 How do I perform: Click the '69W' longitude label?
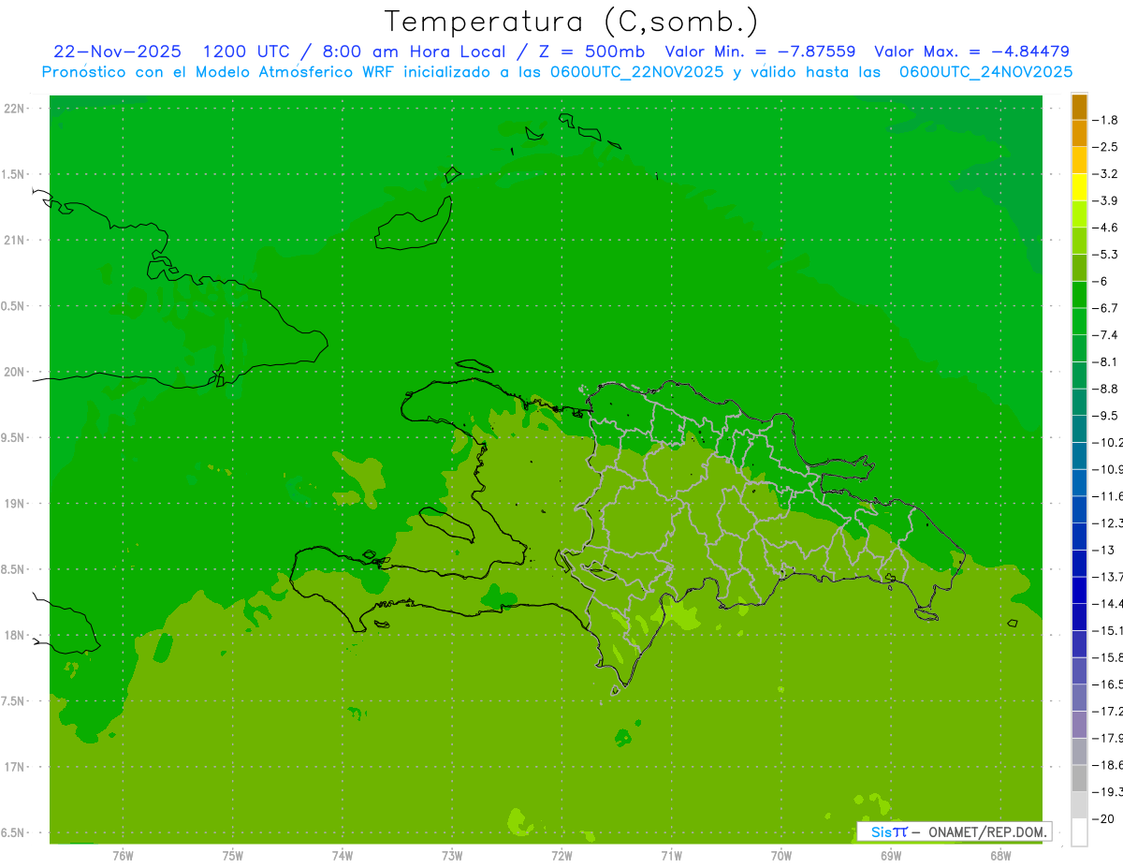891,856
